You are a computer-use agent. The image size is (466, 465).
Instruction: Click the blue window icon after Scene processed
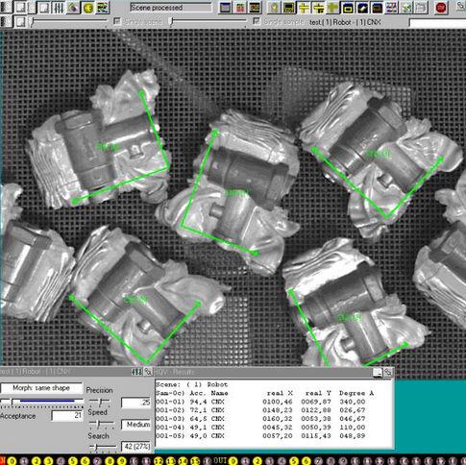click(225, 8)
